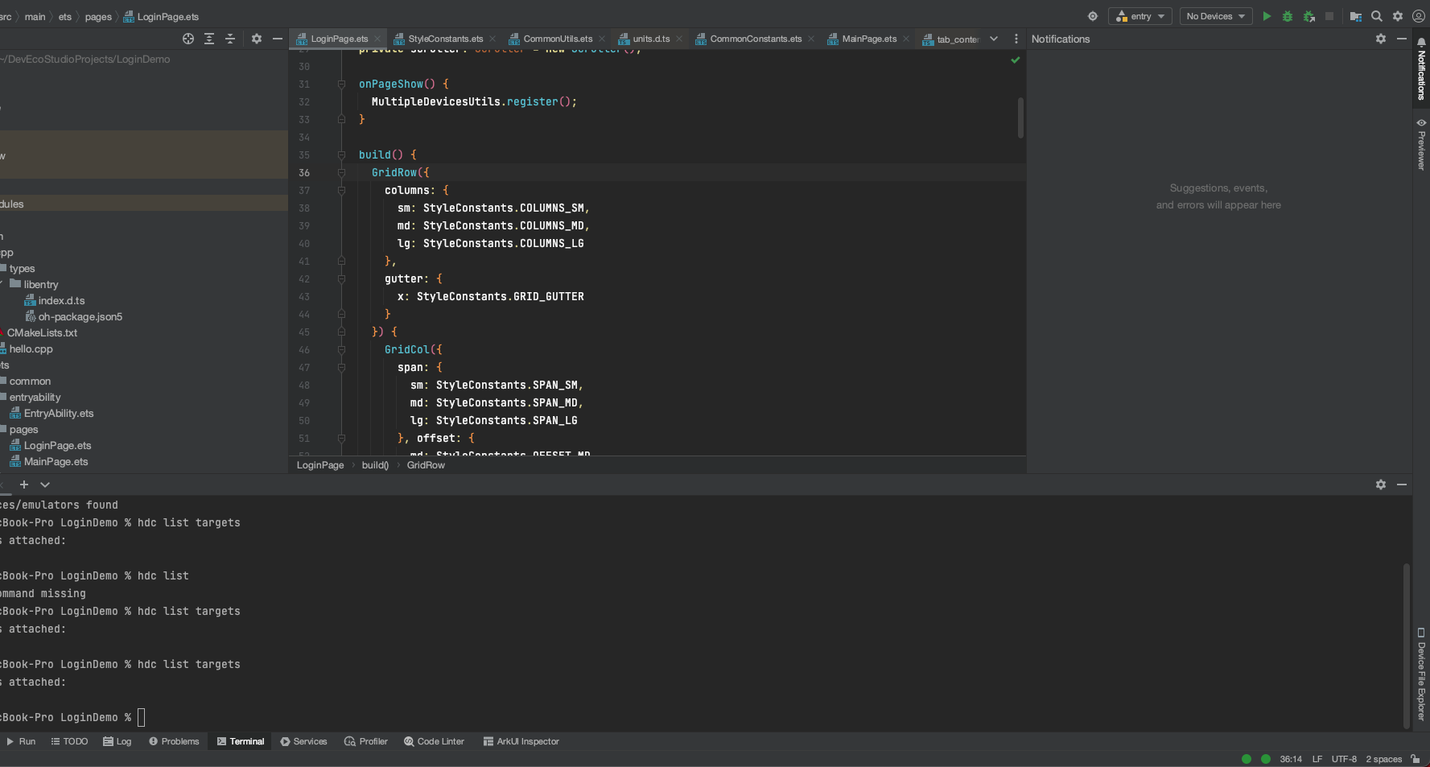Image resolution: width=1430 pixels, height=767 pixels.
Task: Open the IDE settings gear in the top toolbar
Action: pos(1398,16)
